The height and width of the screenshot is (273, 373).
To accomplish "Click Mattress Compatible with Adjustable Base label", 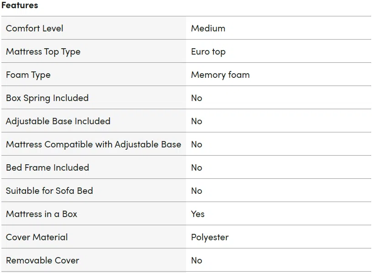I will 93,145.
